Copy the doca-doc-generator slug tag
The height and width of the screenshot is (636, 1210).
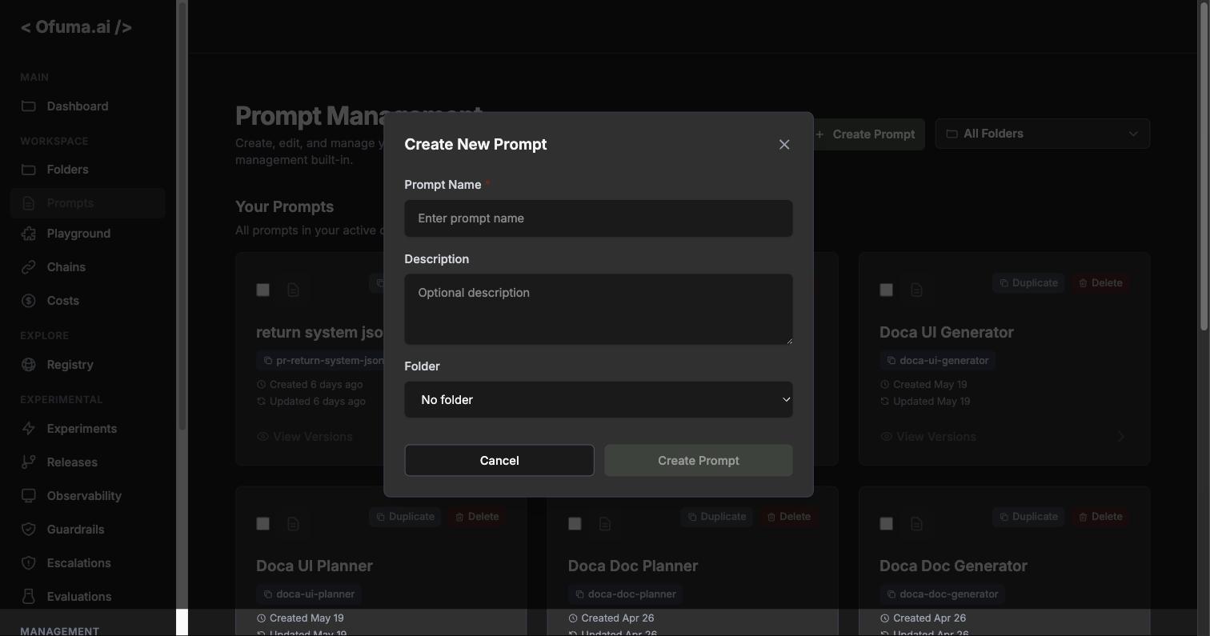[x=942, y=594]
